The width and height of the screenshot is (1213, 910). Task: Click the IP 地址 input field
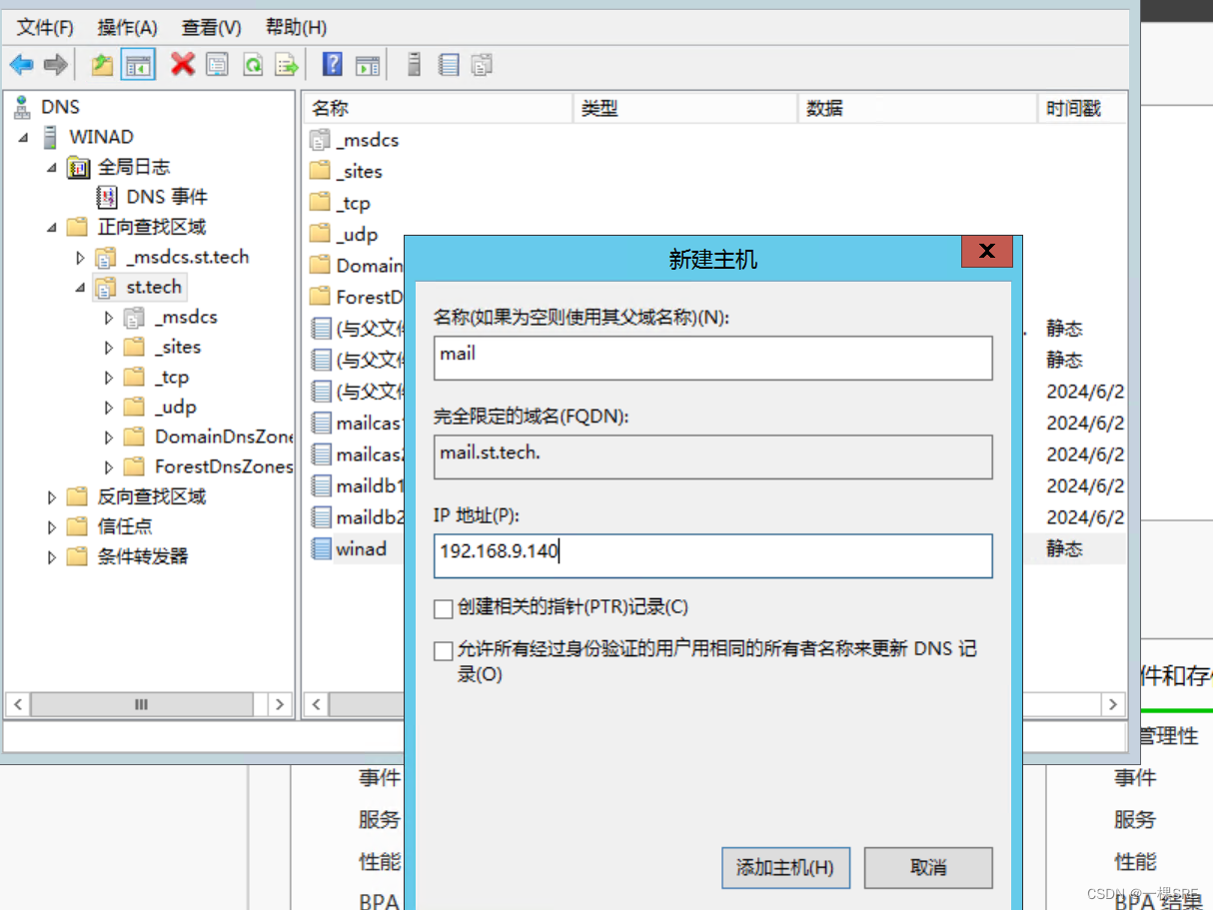click(x=713, y=556)
